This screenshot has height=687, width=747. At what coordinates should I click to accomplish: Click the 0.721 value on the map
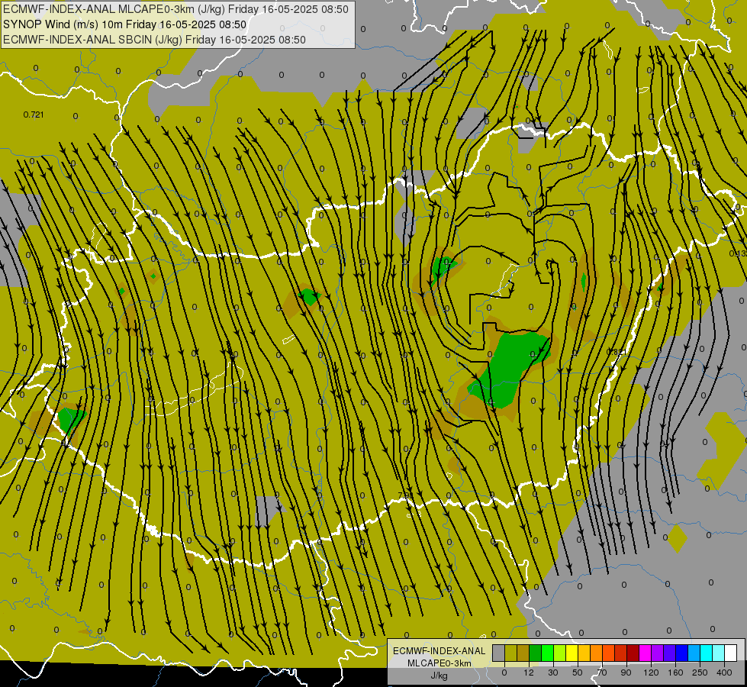point(34,114)
